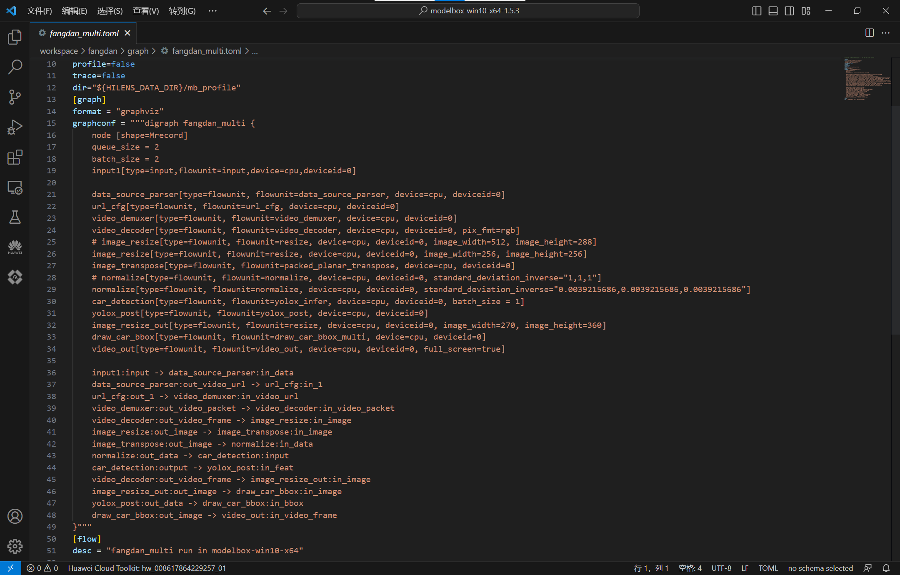Click the UTF-8 encoding status item

coord(721,568)
